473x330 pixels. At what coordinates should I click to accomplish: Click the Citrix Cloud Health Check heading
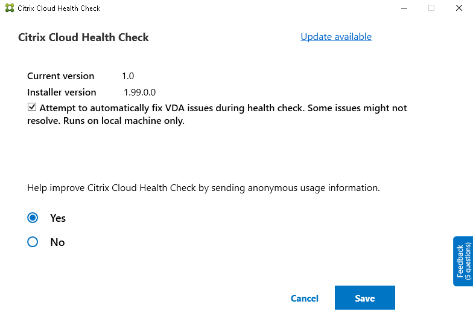pyautogui.click(x=83, y=37)
